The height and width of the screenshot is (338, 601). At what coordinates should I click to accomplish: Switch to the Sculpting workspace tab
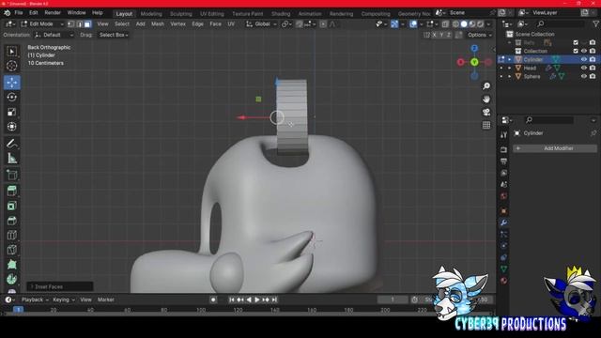[x=181, y=14]
